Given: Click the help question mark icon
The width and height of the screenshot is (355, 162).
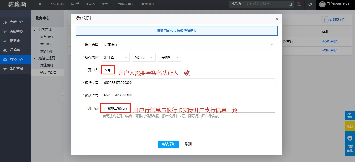Looking at the screenshot, I should tap(310, 4).
